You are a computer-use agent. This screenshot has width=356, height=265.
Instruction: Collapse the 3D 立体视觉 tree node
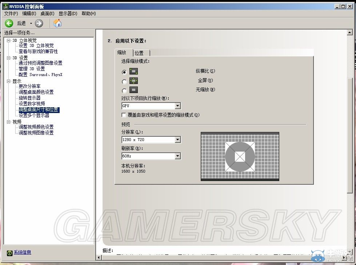point(9,40)
